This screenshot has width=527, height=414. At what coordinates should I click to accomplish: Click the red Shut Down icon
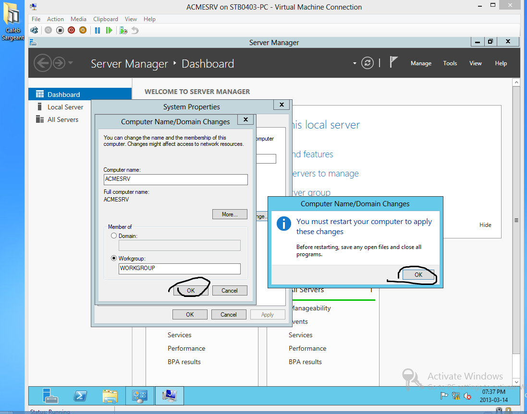[71, 31]
